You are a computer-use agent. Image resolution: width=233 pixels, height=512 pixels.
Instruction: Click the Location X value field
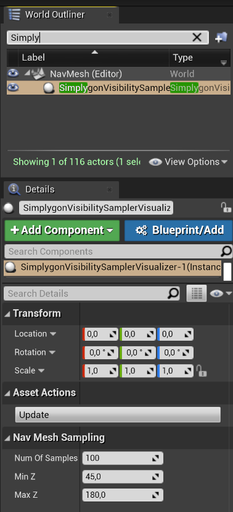[100, 334]
